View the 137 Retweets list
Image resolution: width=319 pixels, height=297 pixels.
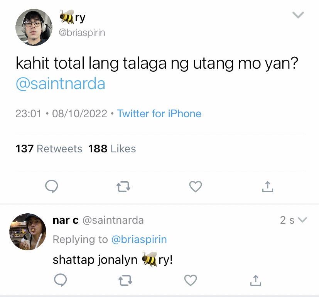tap(49, 148)
